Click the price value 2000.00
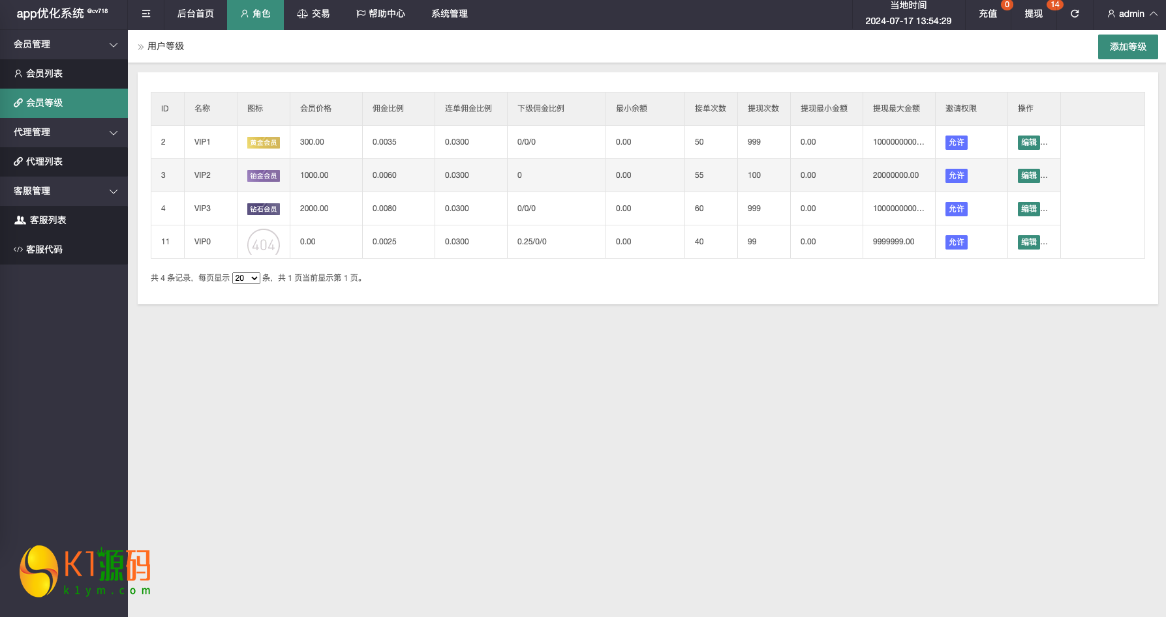This screenshot has height=617, width=1166. point(314,208)
